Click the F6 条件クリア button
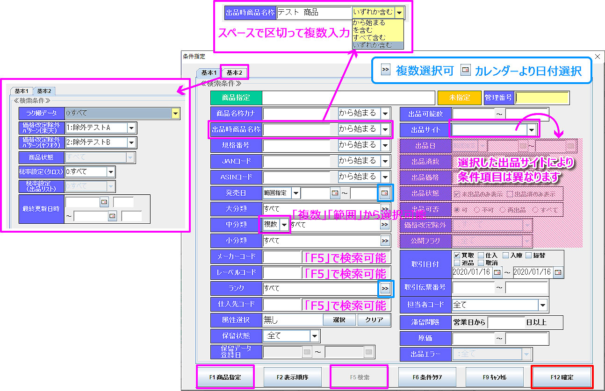Viewport: 605px width, 391px height. click(427, 377)
